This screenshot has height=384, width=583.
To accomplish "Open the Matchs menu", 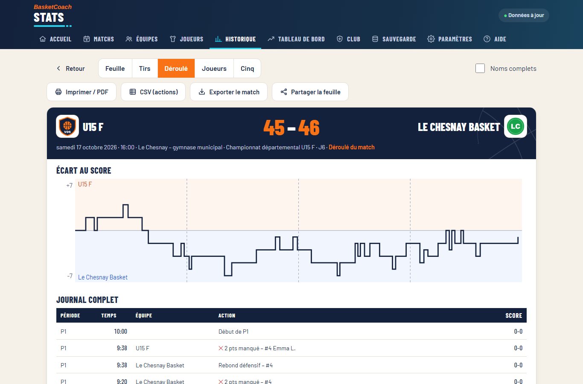I will pyautogui.click(x=99, y=39).
